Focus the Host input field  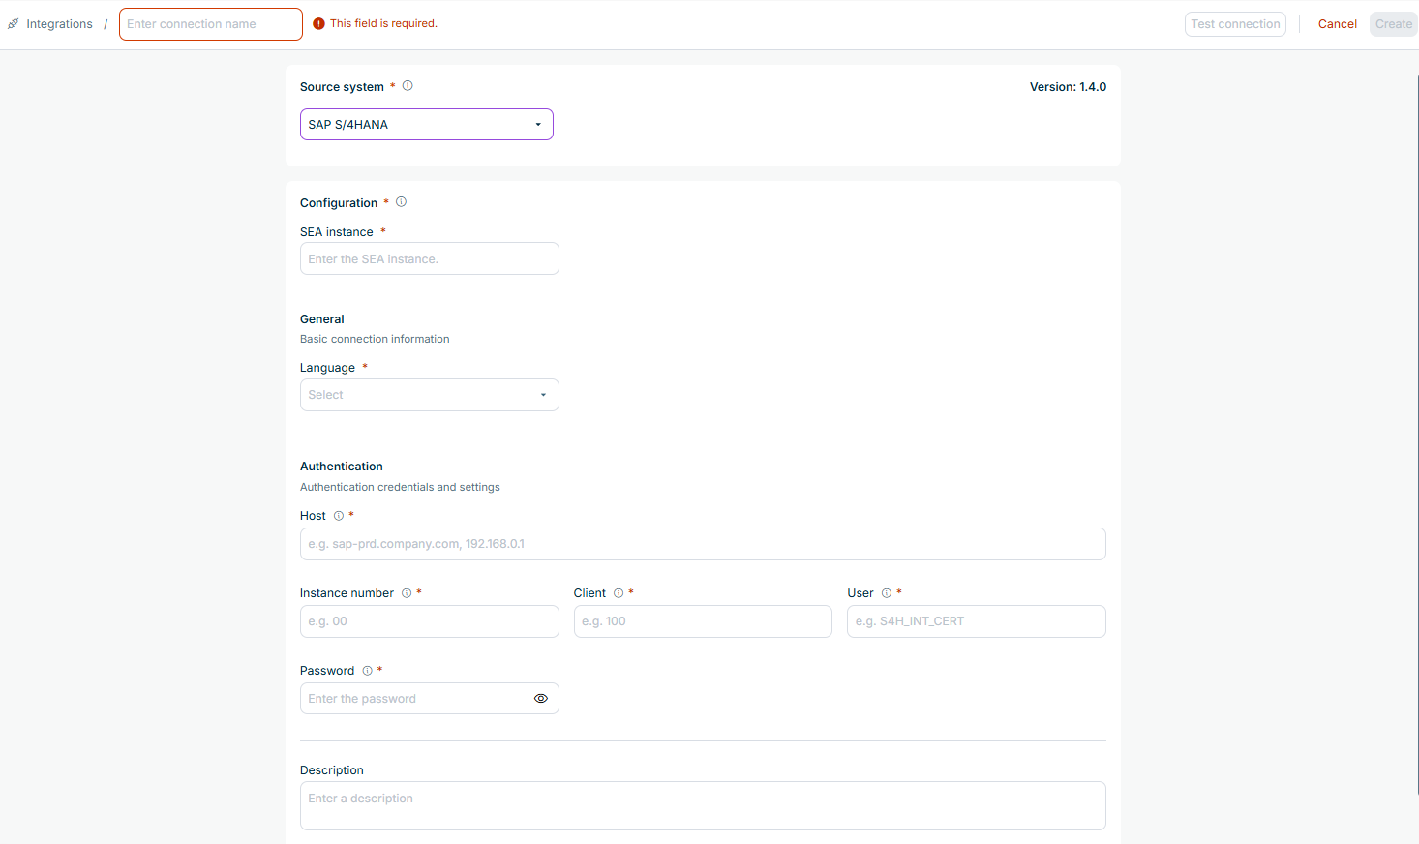click(x=703, y=544)
